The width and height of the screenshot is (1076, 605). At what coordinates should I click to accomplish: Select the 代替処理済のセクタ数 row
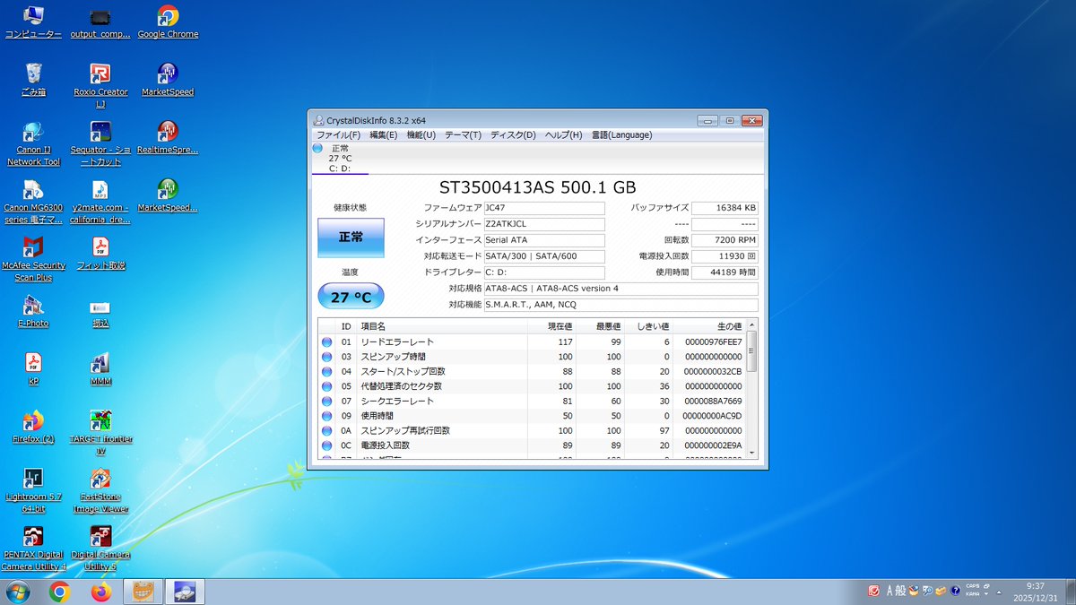pyautogui.click(x=533, y=386)
